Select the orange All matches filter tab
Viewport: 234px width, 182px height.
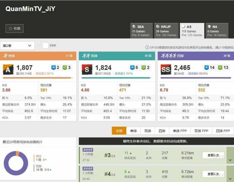(119, 131)
